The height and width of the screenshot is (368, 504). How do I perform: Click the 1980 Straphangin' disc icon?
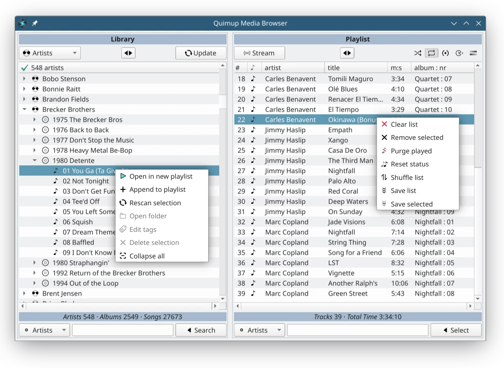(x=45, y=263)
